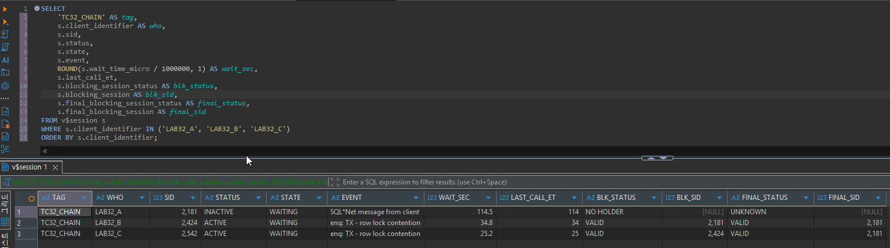Viewport: 890px width, 248px height.
Task: Switch to the v$session 1 result tab
Action: pos(30,167)
